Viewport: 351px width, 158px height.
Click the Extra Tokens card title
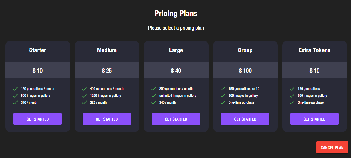[x=315, y=50]
